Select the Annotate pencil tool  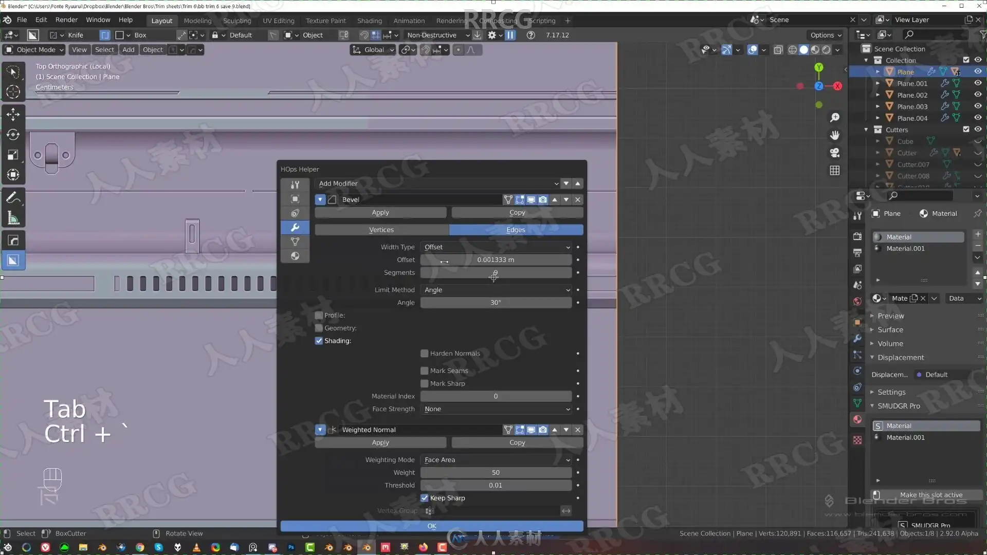tap(13, 198)
